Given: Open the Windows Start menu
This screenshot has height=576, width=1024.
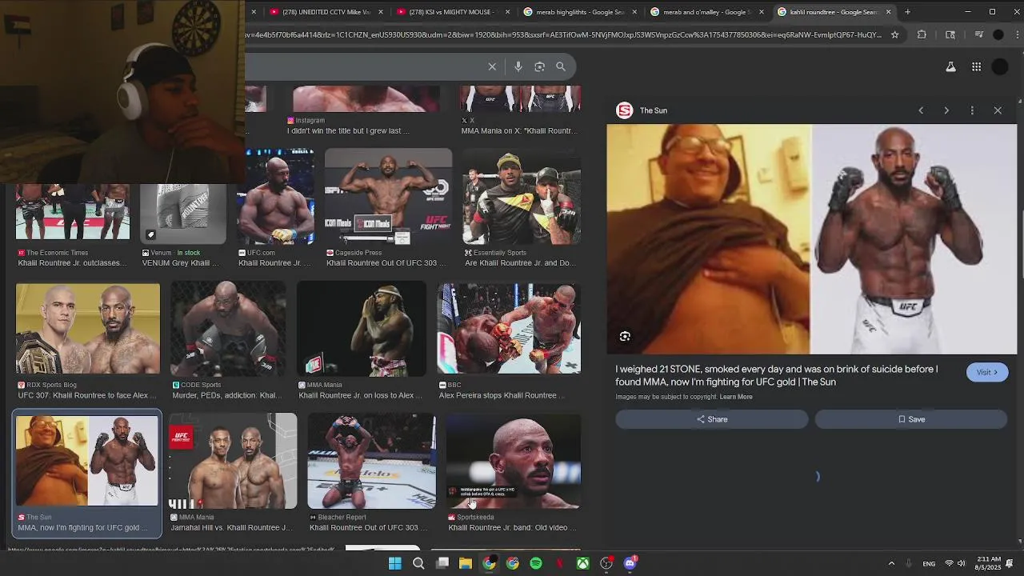Looking at the screenshot, I should [x=395, y=563].
